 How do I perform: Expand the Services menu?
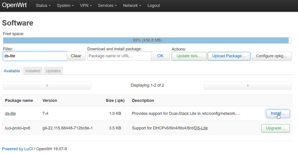click(x=107, y=6)
